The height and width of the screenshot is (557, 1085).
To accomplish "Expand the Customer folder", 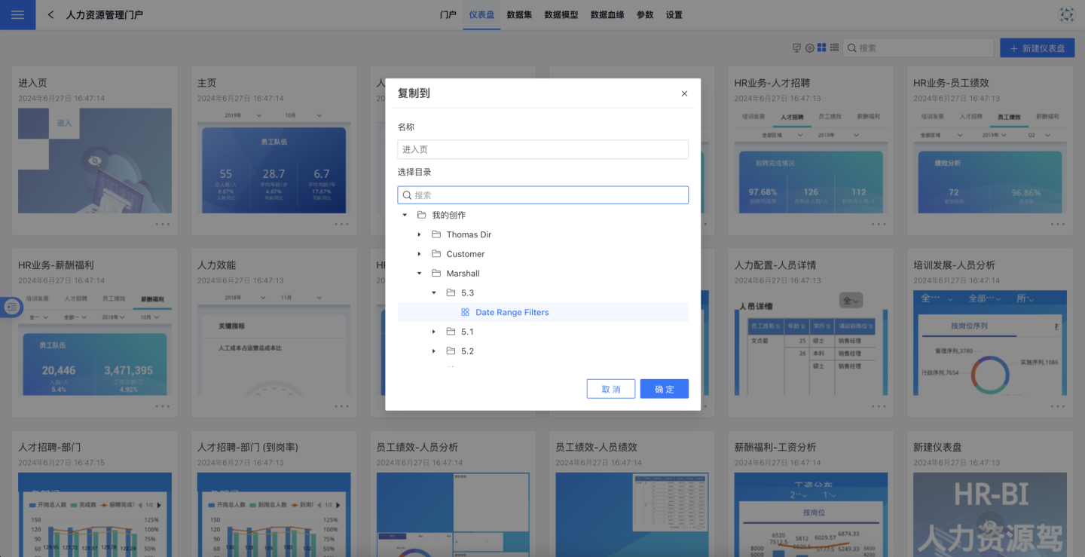I will click(x=420, y=254).
